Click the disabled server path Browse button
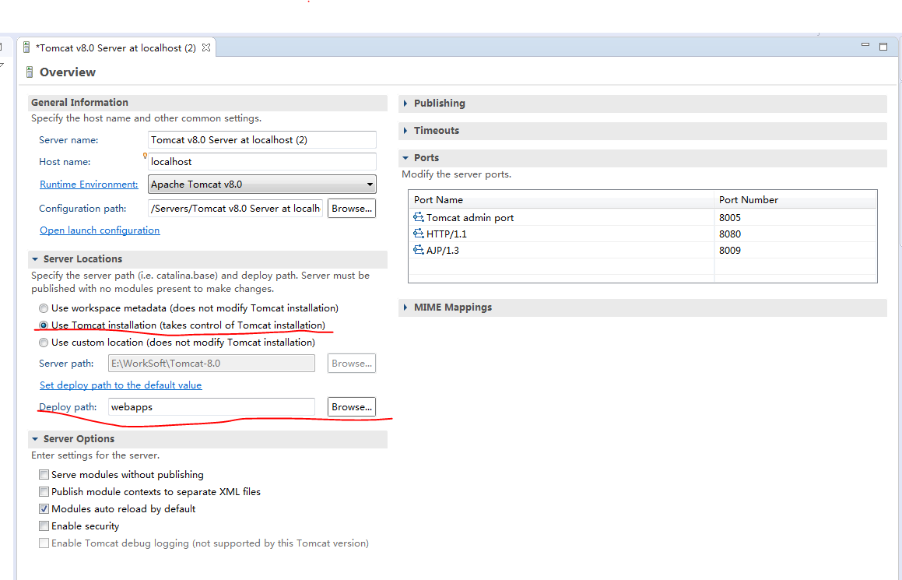 [352, 364]
